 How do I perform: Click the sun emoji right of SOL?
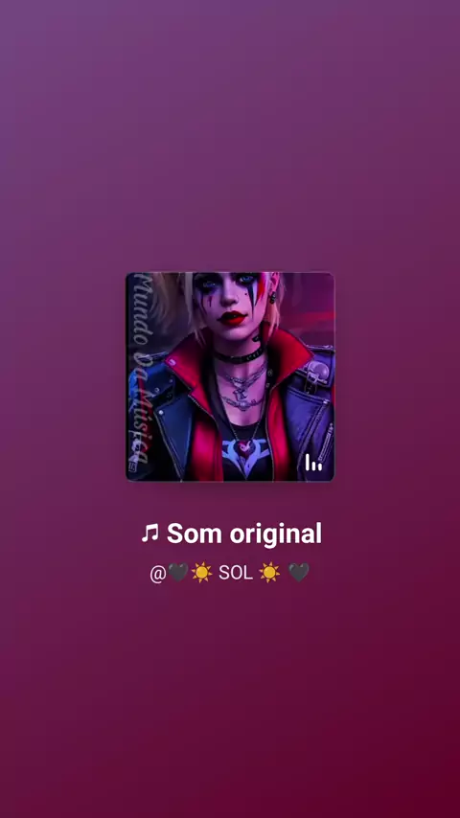pyautogui.click(x=269, y=572)
